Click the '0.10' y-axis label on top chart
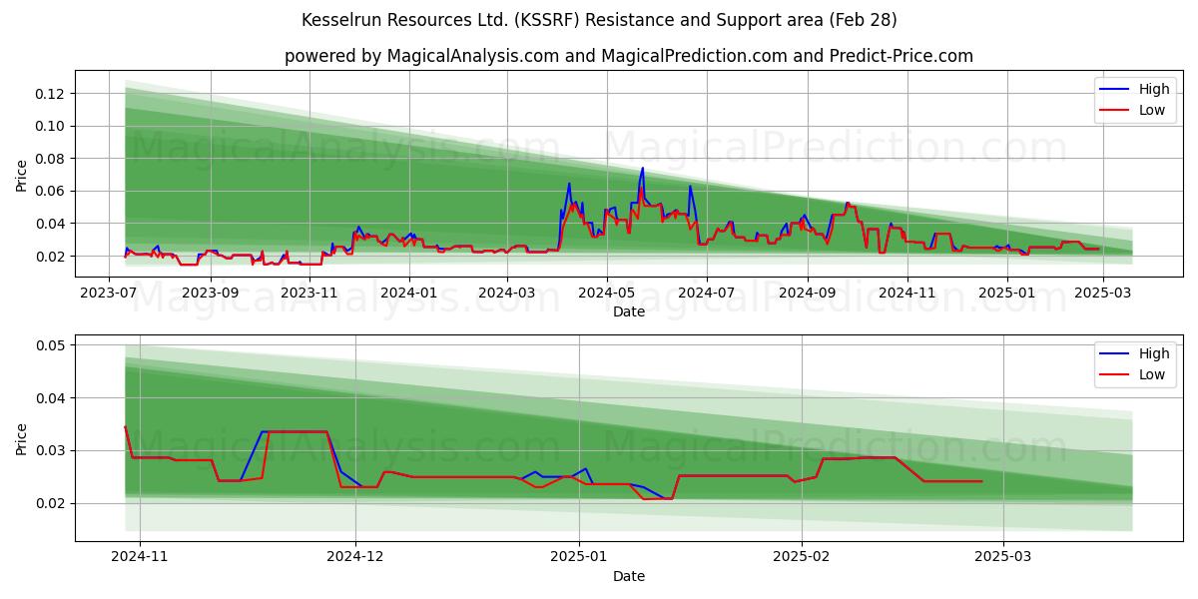 [50, 126]
